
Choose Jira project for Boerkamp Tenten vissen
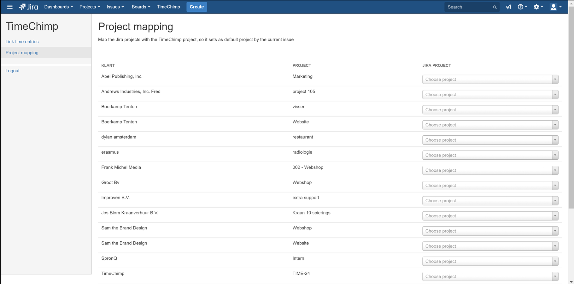coord(490,110)
